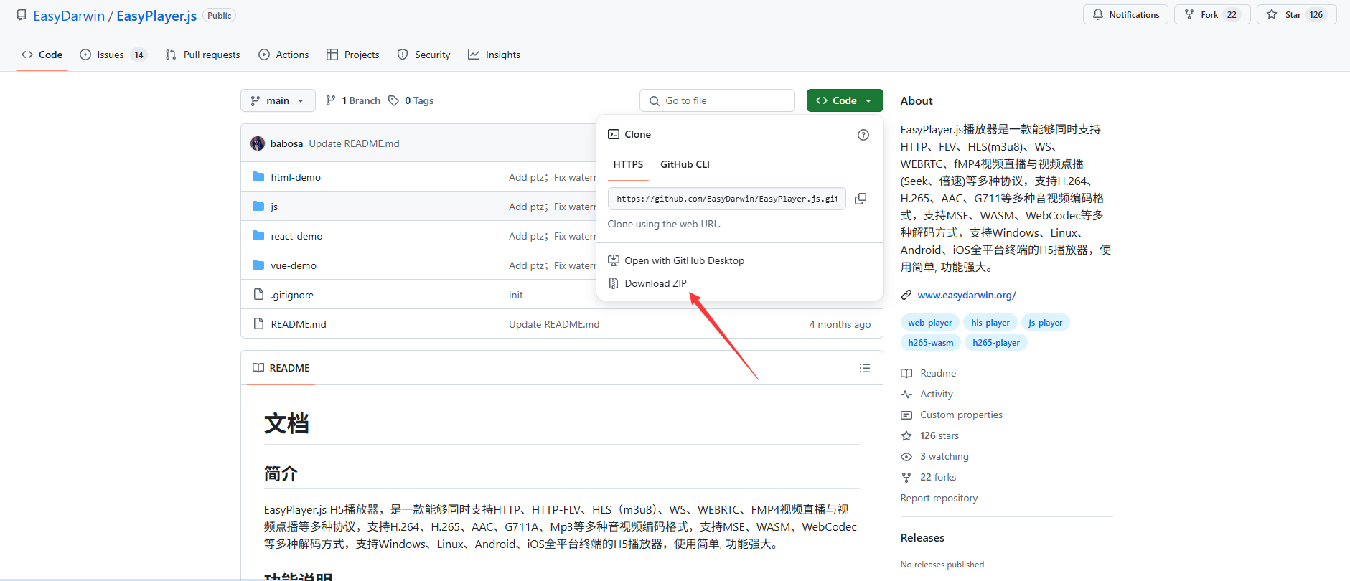The image size is (1350, 581).
Task: Click the hls-player topic tag
Action: tap(990, 323)
